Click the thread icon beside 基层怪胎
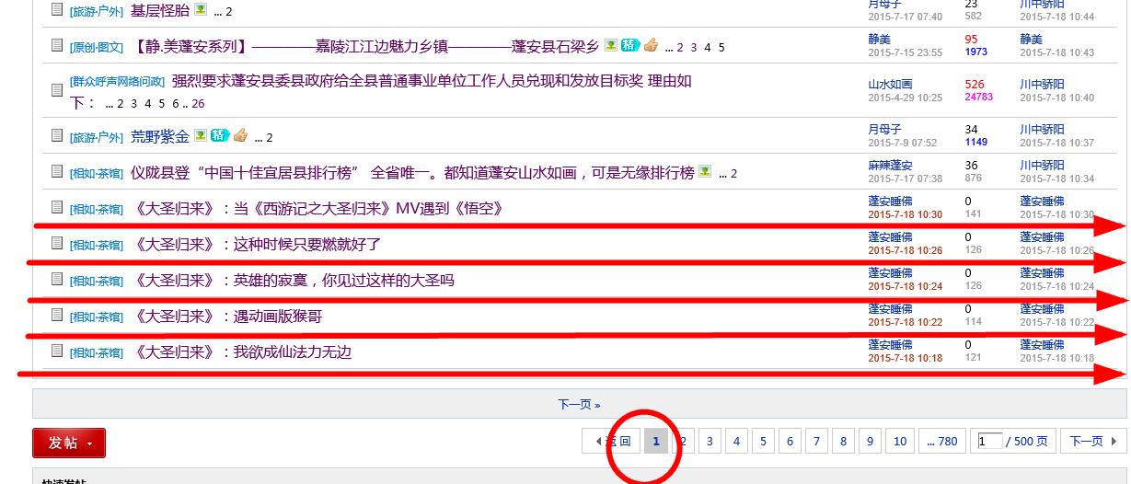 (x=57, y=9)
